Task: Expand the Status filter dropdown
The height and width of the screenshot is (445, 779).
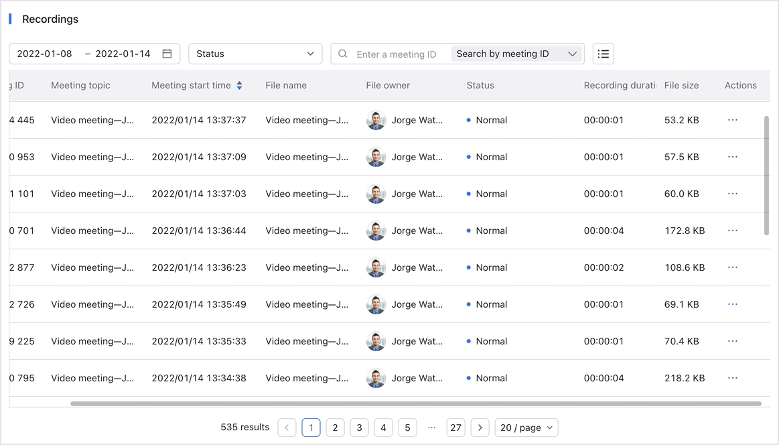Action: point(255,54)
